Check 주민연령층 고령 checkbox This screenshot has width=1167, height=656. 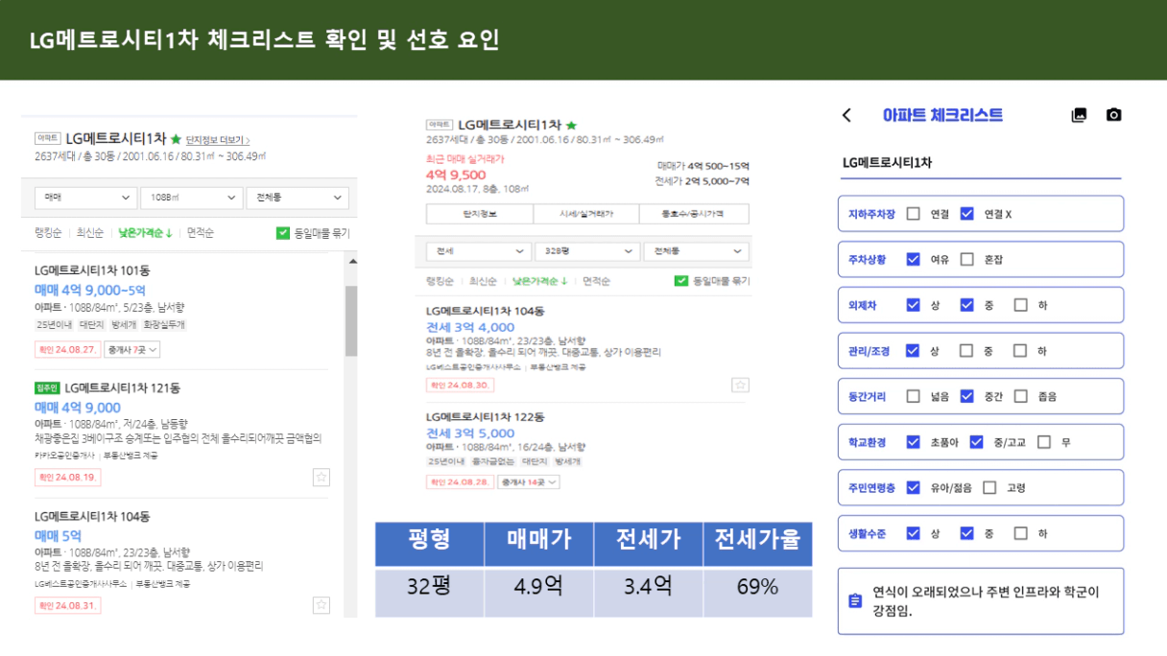[989, 487]
